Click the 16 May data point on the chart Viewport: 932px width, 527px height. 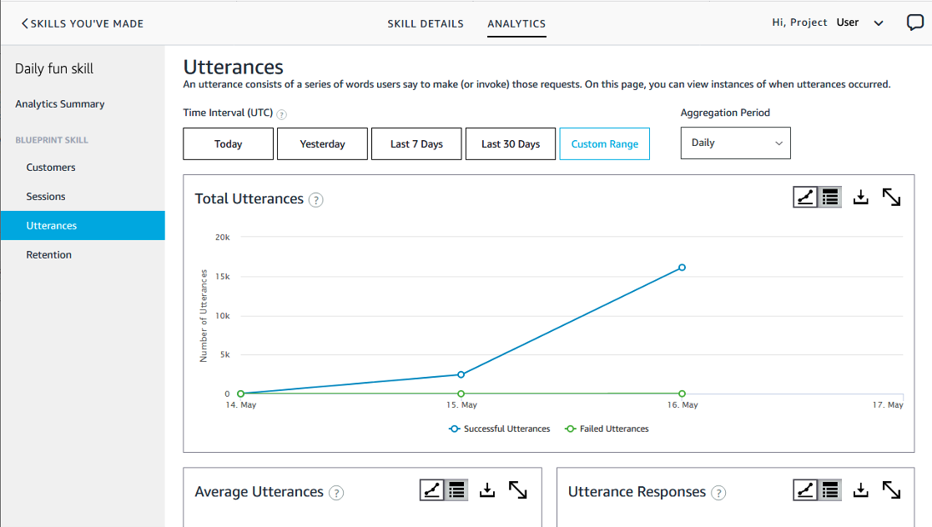click(x=682, y=267)
